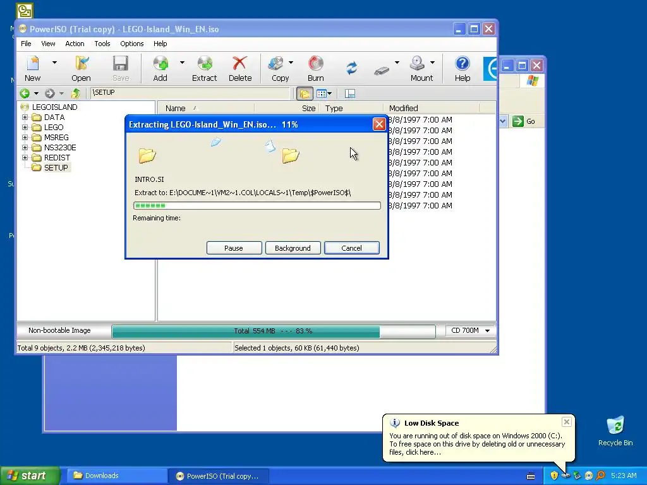Click the security shield tray icon

pyautogui.click(x=554, y=476)
